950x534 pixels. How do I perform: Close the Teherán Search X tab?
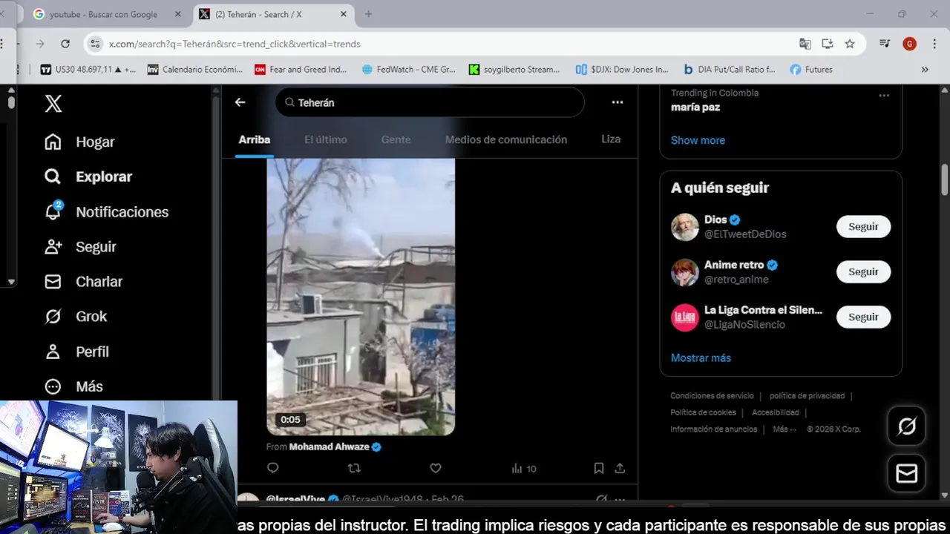[344, 14]
